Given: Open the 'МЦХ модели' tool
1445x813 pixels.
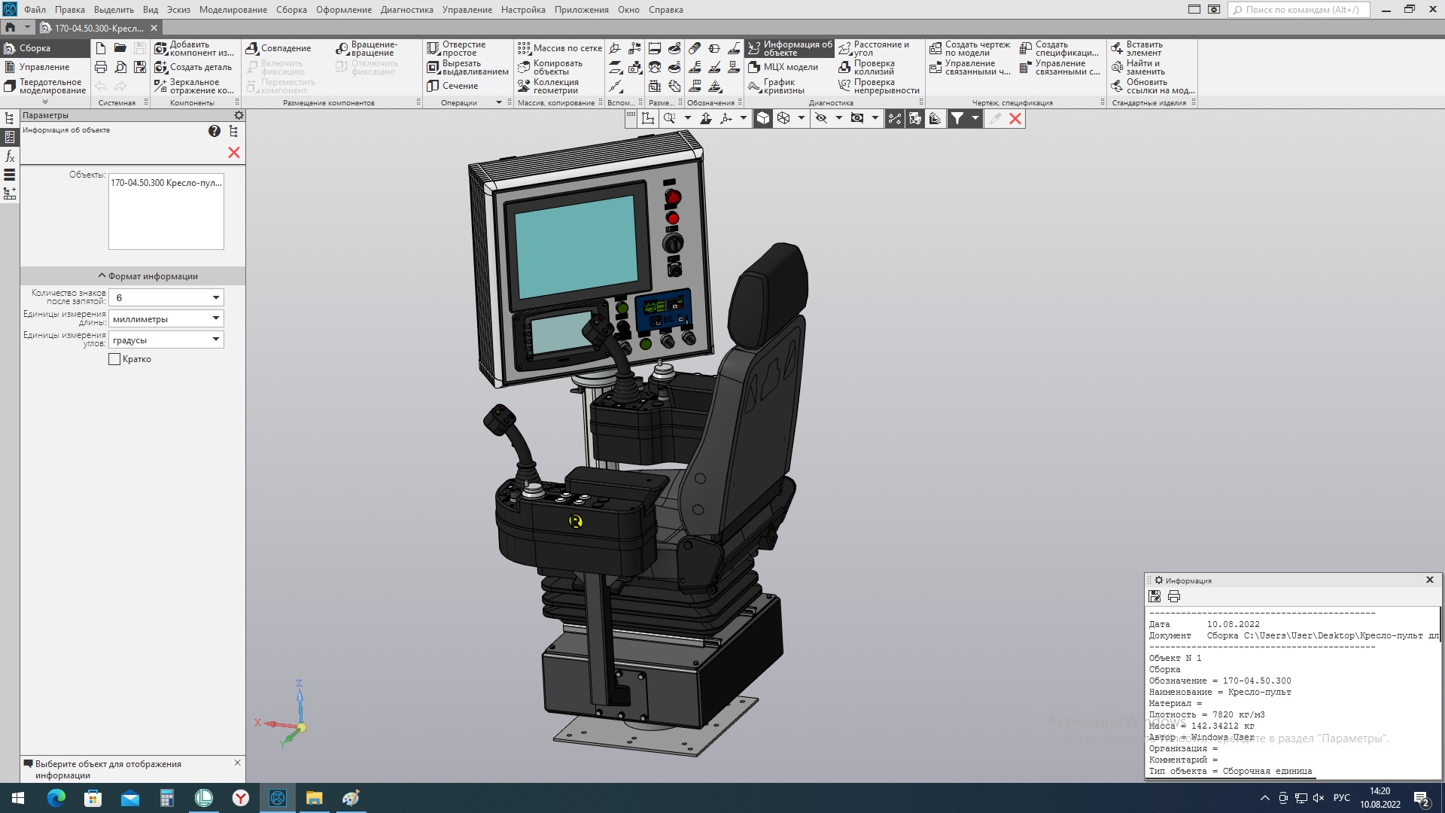Looking at the screenshot, I should coord(783,67).
